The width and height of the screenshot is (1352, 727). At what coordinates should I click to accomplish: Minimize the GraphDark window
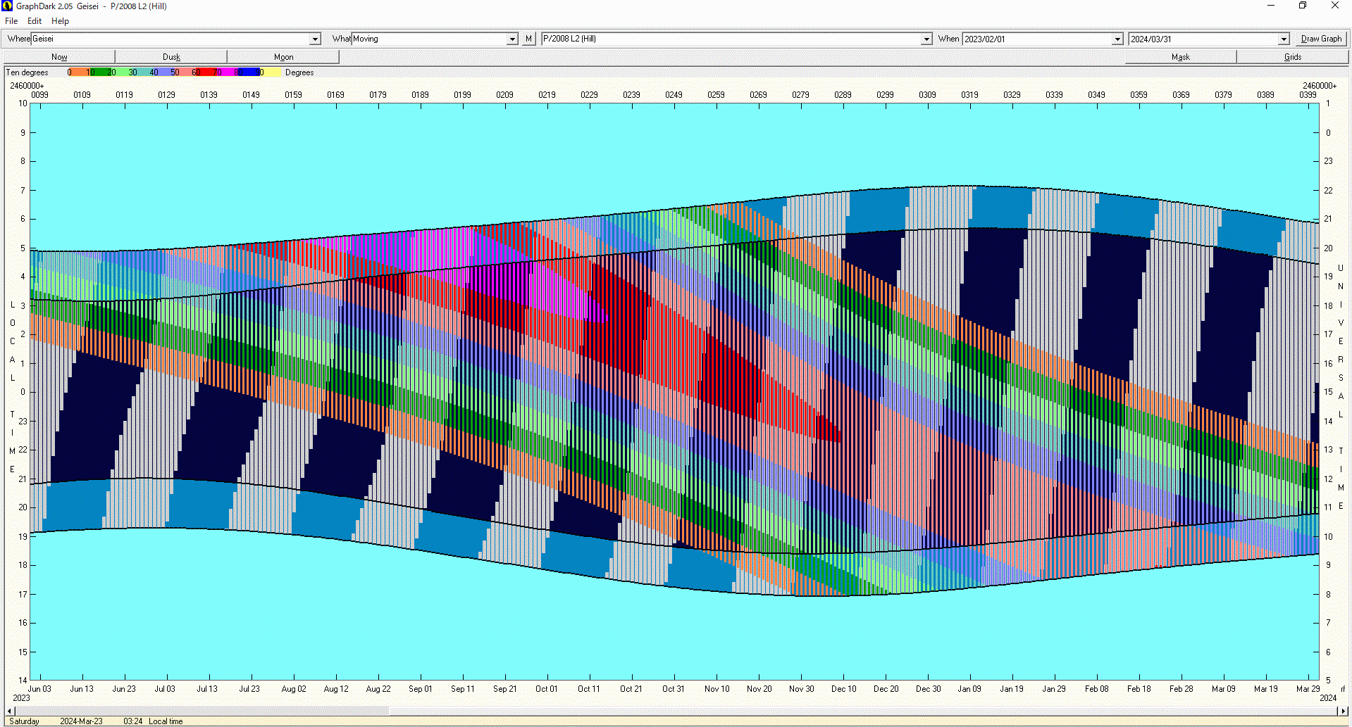[x=1271, y=6]
